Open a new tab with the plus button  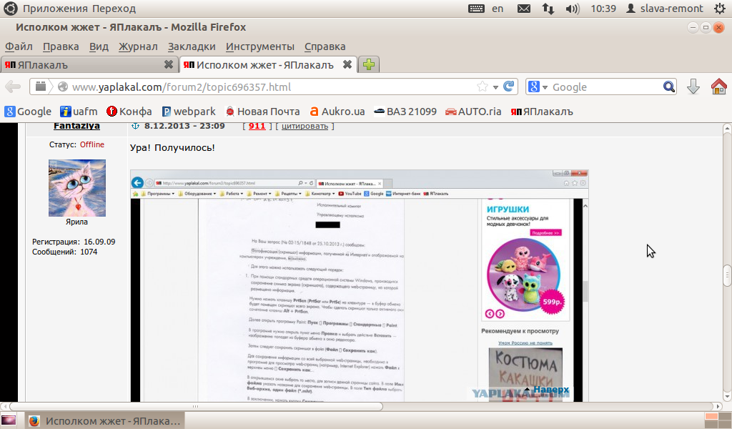[369, 64]
